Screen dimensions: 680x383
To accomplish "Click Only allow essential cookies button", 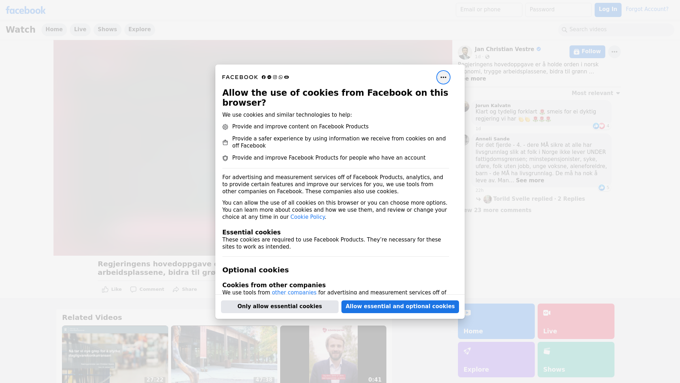I will [x=280, y=307].
